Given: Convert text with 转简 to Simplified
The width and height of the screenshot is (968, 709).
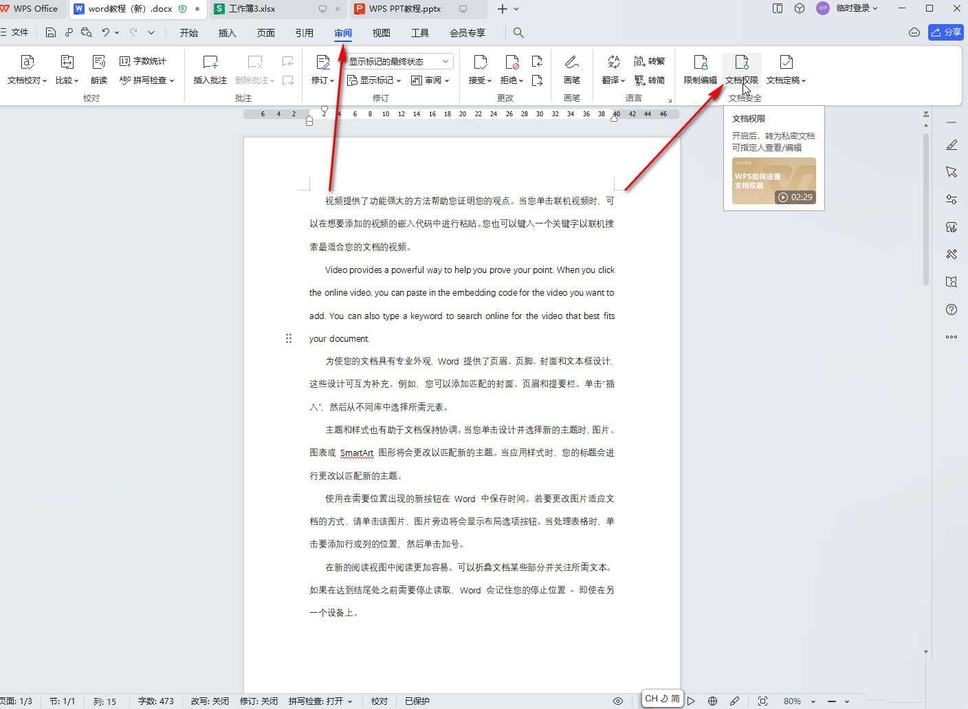Looking at the screenshot, I should (x=649, y=80).
